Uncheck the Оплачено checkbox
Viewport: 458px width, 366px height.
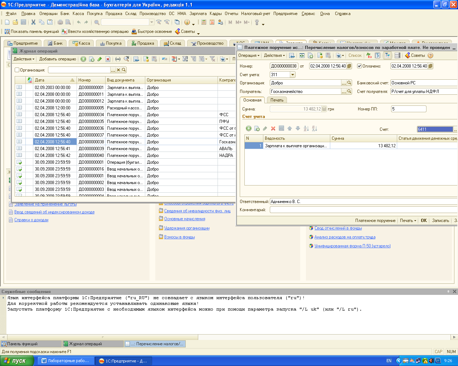pos(360,66)
